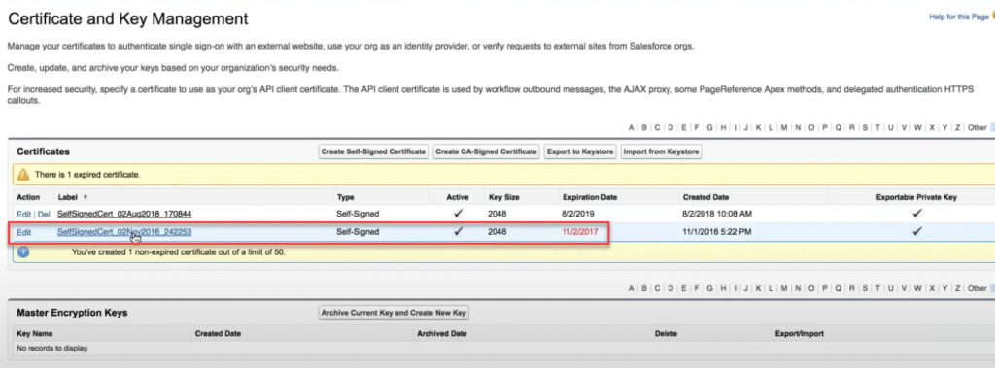Click the blue info circle icon
The width and height of the screenshot is (995, 368).
[x=23, y=251]
